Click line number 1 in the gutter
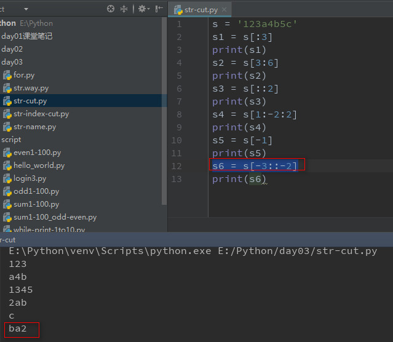 click(x=179, y=25)
